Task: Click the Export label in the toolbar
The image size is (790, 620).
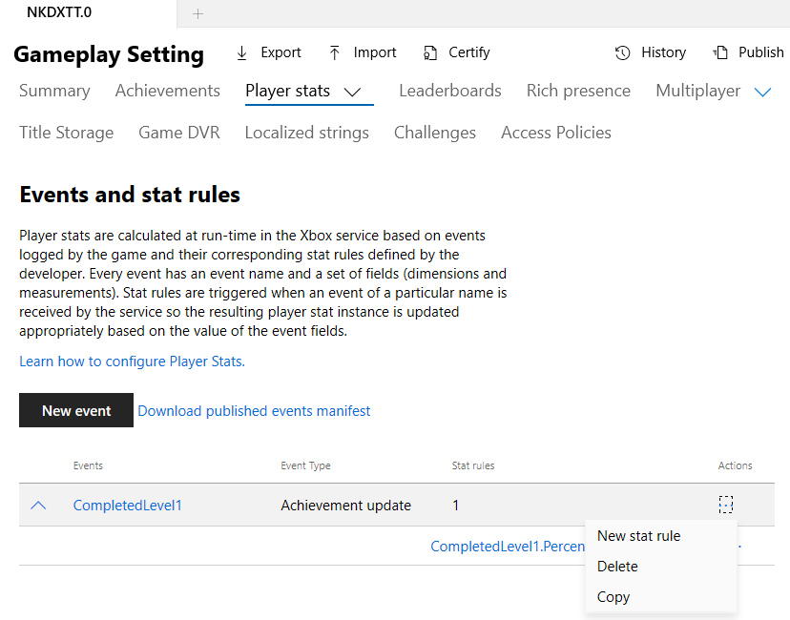Action: coord(281,52)
